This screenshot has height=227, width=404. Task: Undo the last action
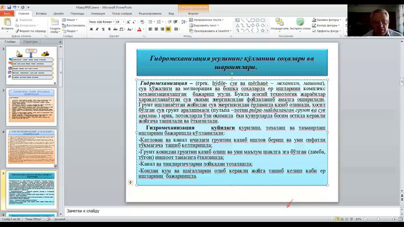tap(15, 7)
